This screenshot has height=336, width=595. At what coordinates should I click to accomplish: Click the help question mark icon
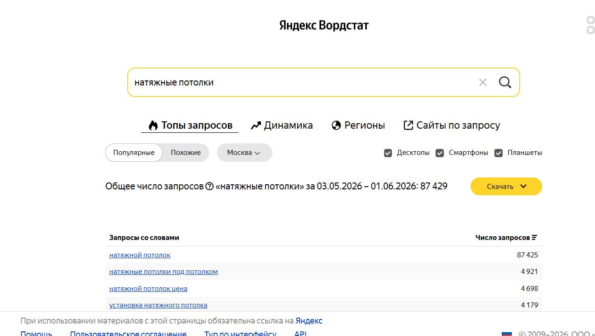(x=210, y=186)
